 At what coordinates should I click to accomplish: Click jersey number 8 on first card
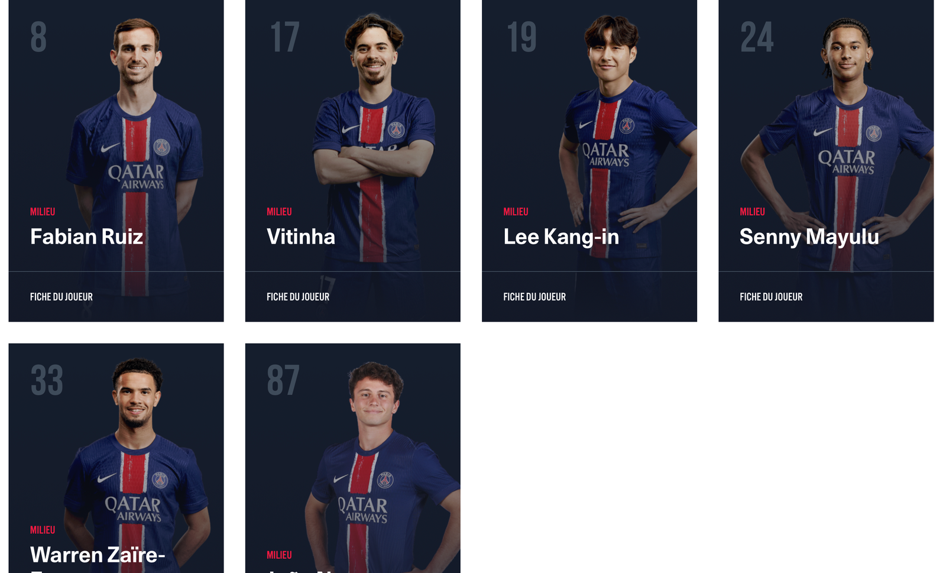coord(38,37)
